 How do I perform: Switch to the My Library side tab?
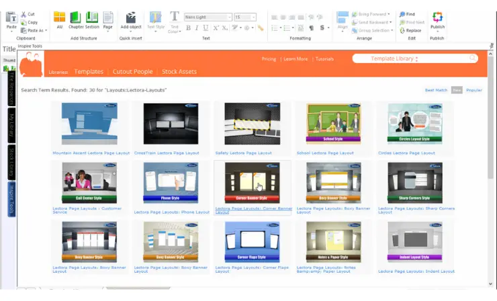click(x=11, y=125)
